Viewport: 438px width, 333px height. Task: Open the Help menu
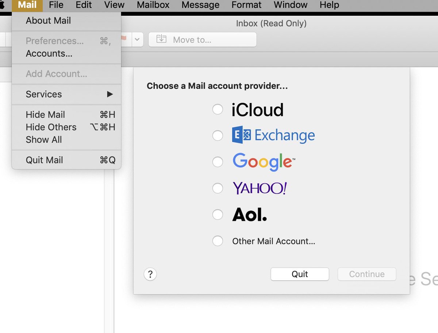click(x=329, y=5)
